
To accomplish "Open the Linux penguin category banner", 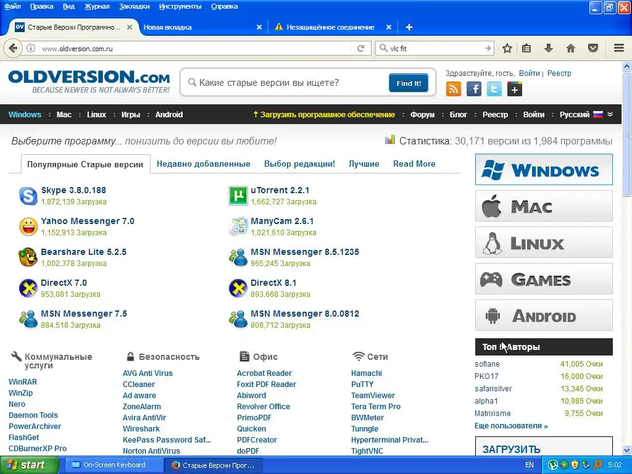I will click(x=544, y=242).
